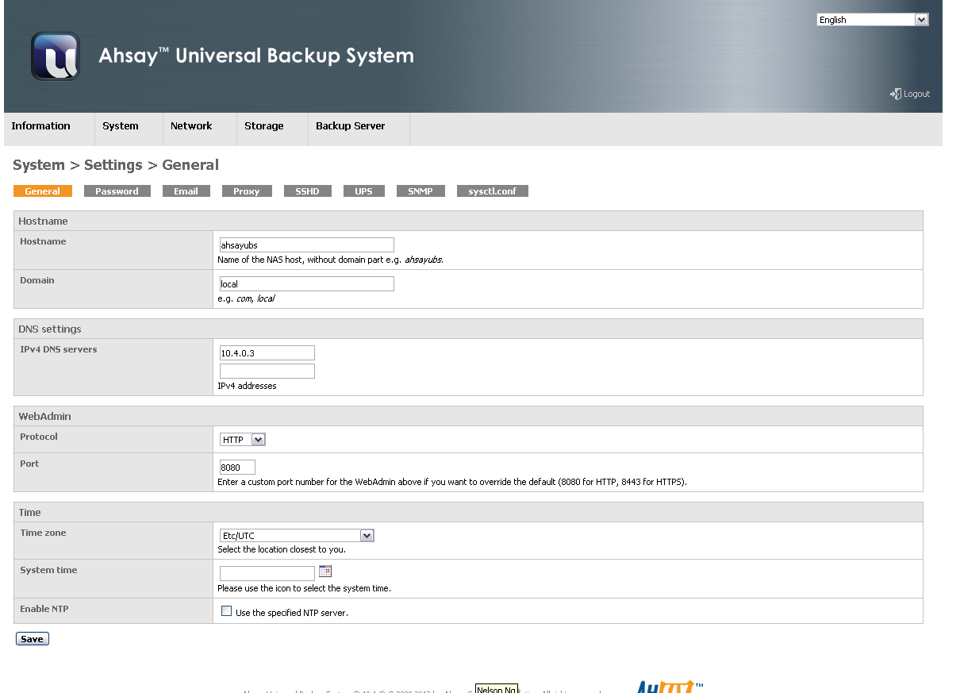Click the System time input field

point(267,573)
